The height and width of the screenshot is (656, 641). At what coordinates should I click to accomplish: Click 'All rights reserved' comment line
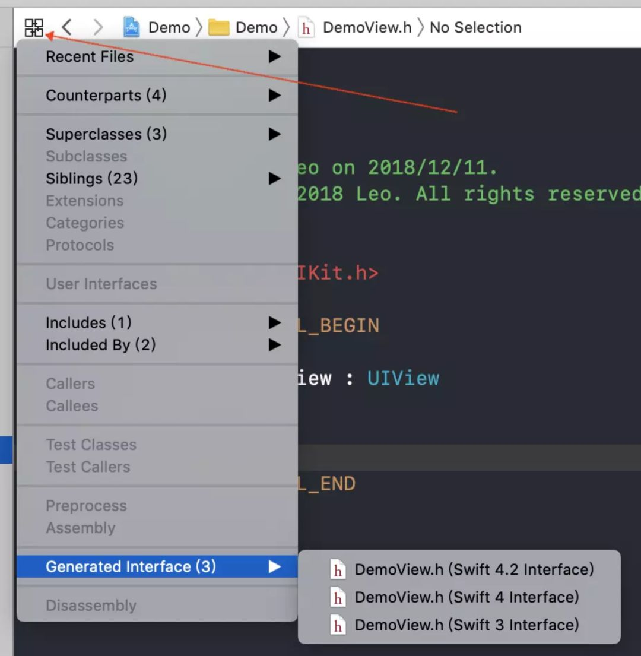tap(528, 194)
